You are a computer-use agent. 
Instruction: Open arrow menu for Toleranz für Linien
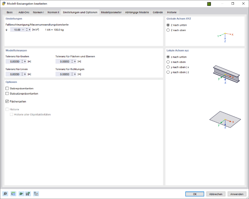(25, 74)
